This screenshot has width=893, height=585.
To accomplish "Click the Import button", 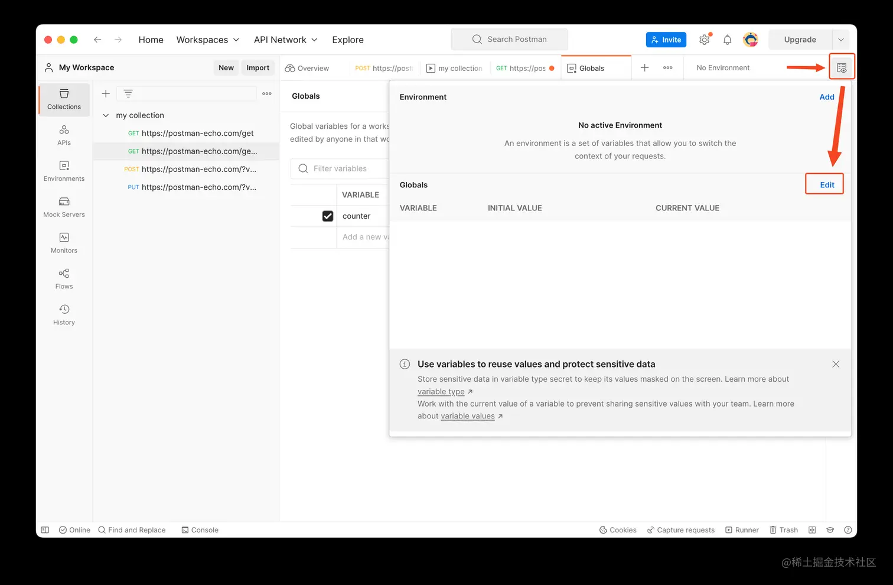I will point(258,67).
